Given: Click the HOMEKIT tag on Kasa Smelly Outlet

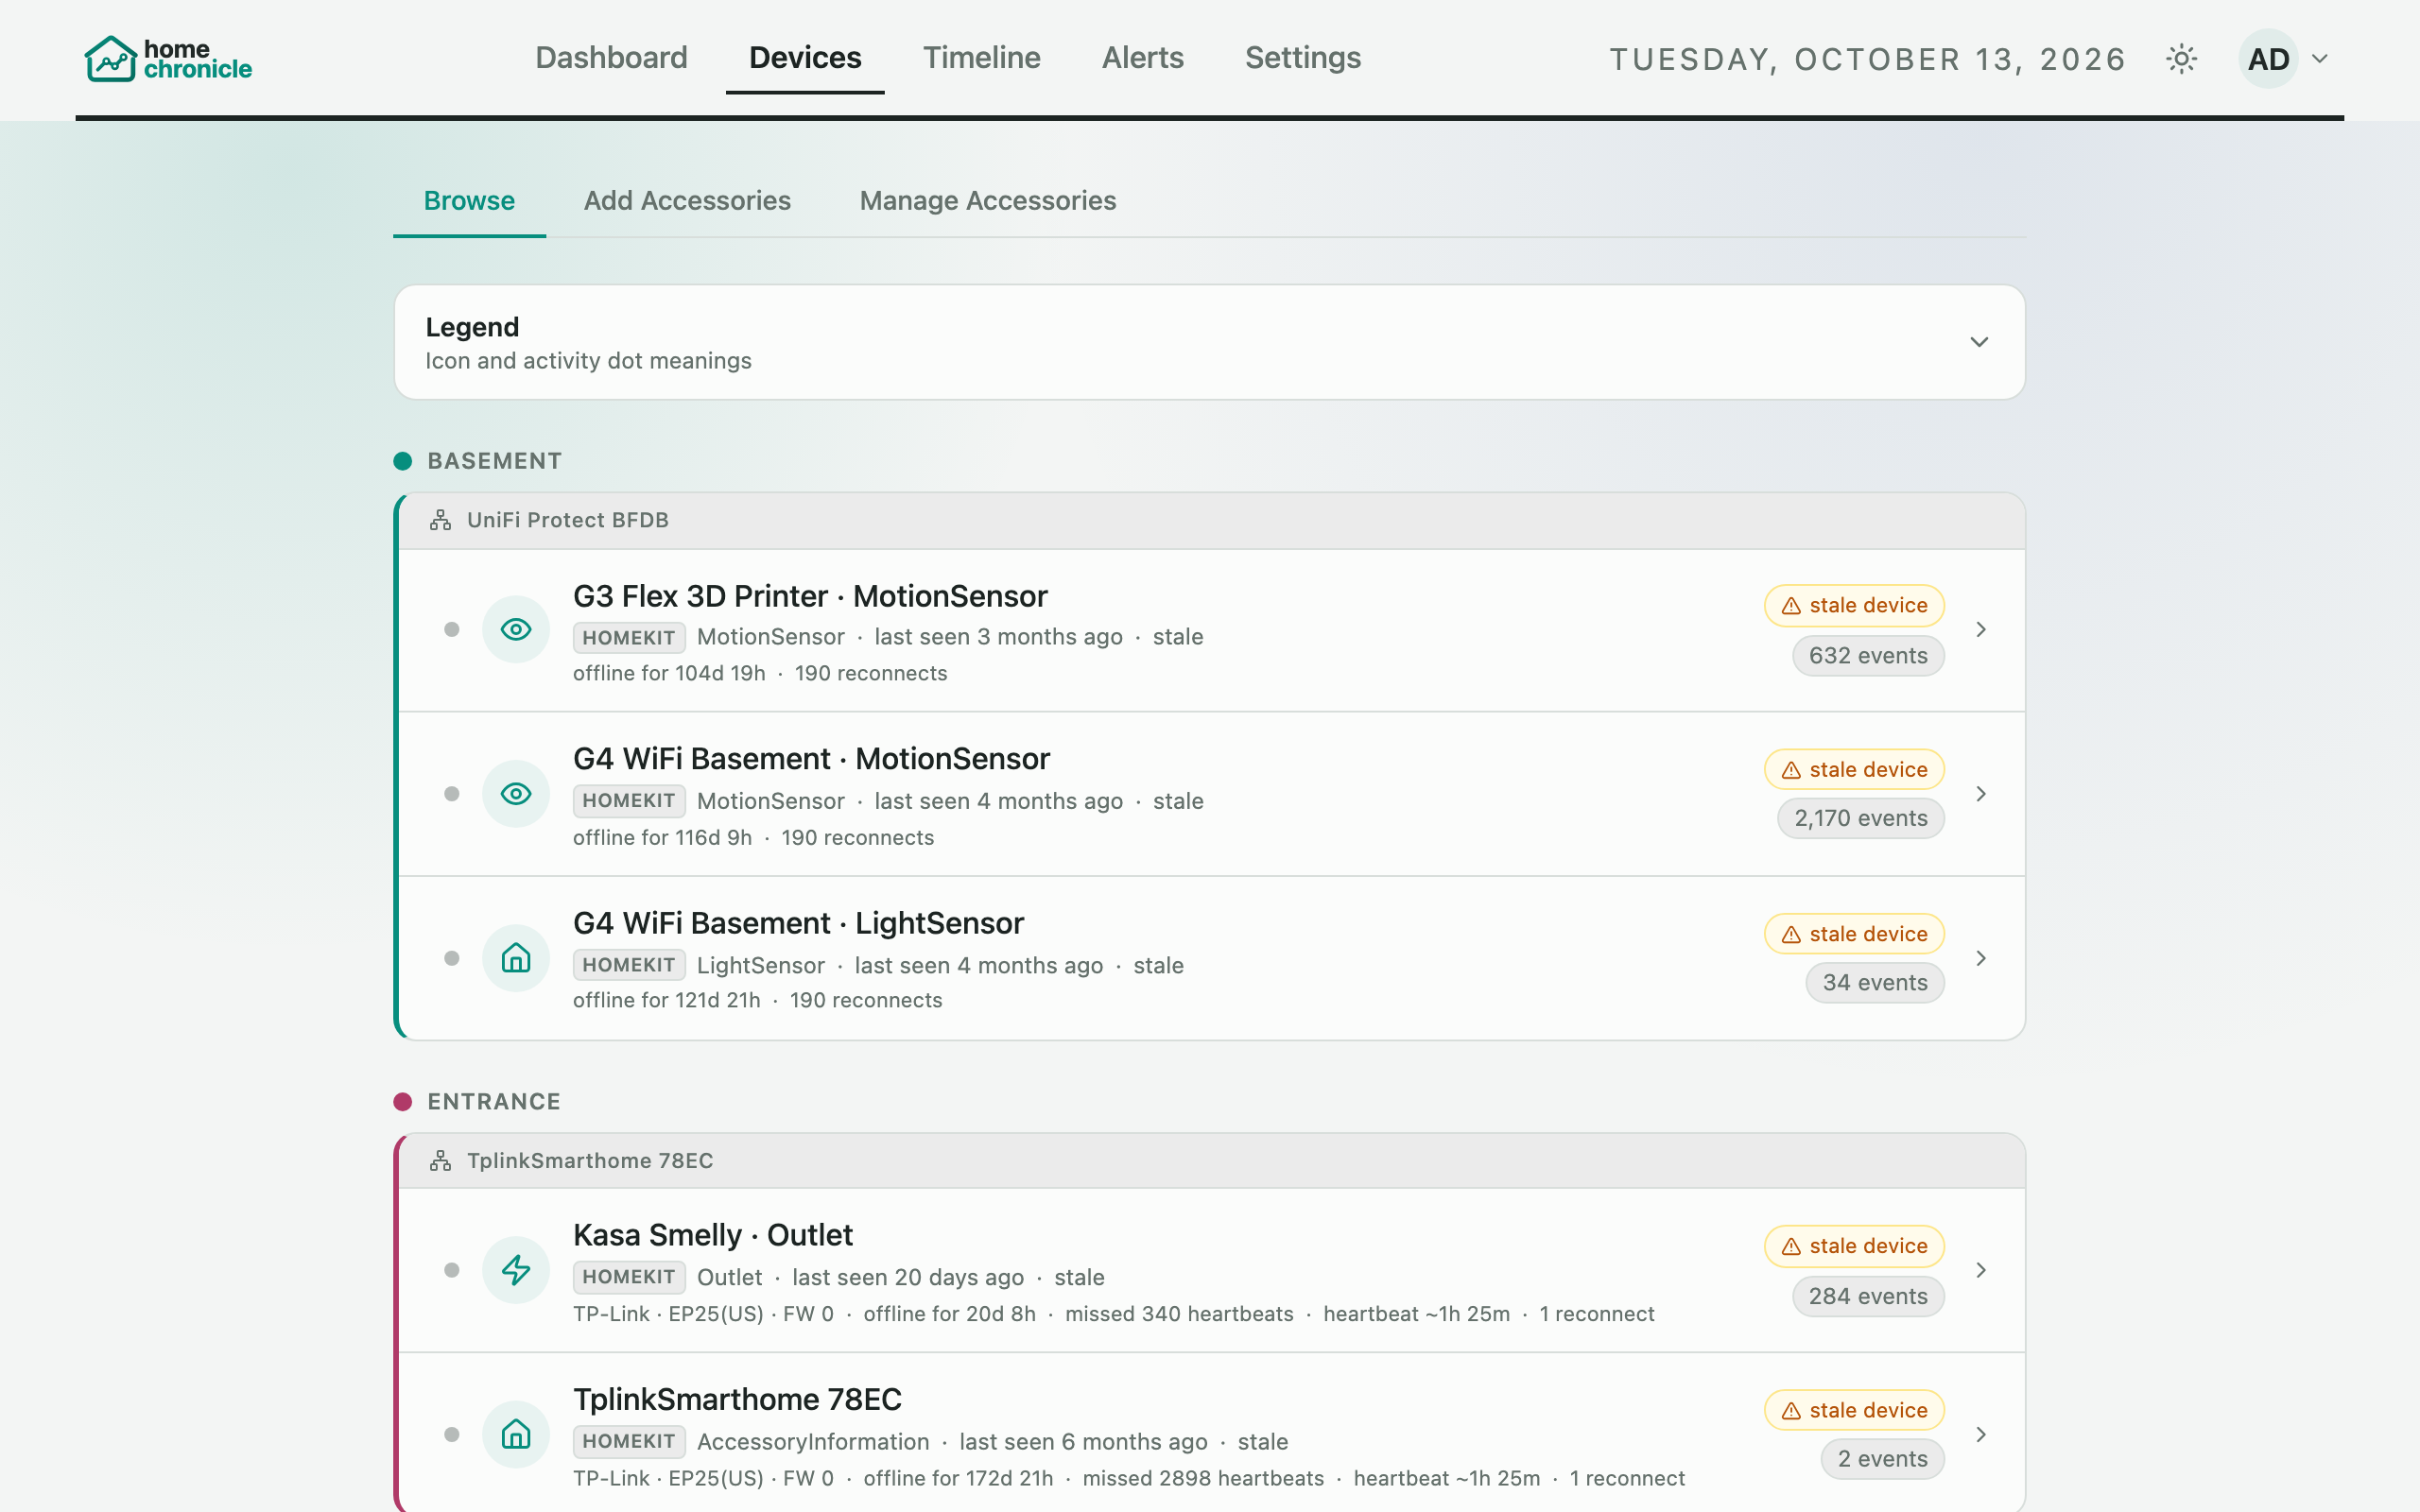Looking at the screenshot, I should click(629, 1277).
